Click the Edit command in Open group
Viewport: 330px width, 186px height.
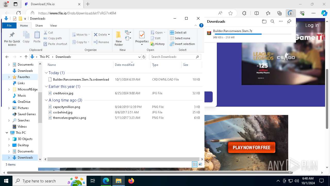click(x=155, y=38)
